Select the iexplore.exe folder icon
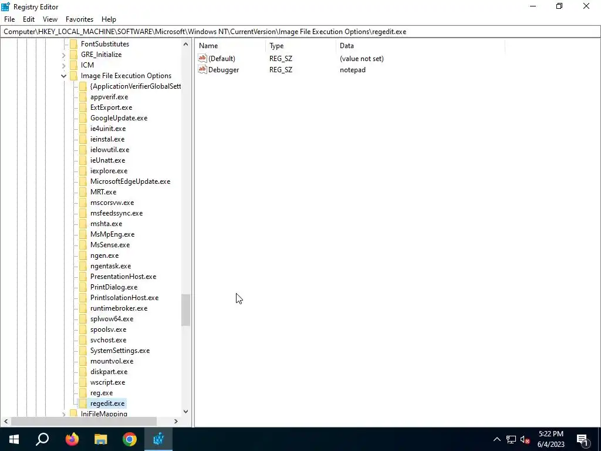Screen dimensions: 601x451 [x=83, y=171]
